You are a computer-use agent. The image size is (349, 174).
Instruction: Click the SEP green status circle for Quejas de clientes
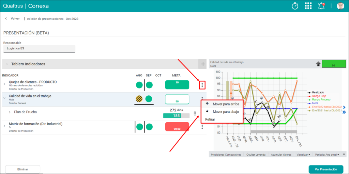point(149,85)
